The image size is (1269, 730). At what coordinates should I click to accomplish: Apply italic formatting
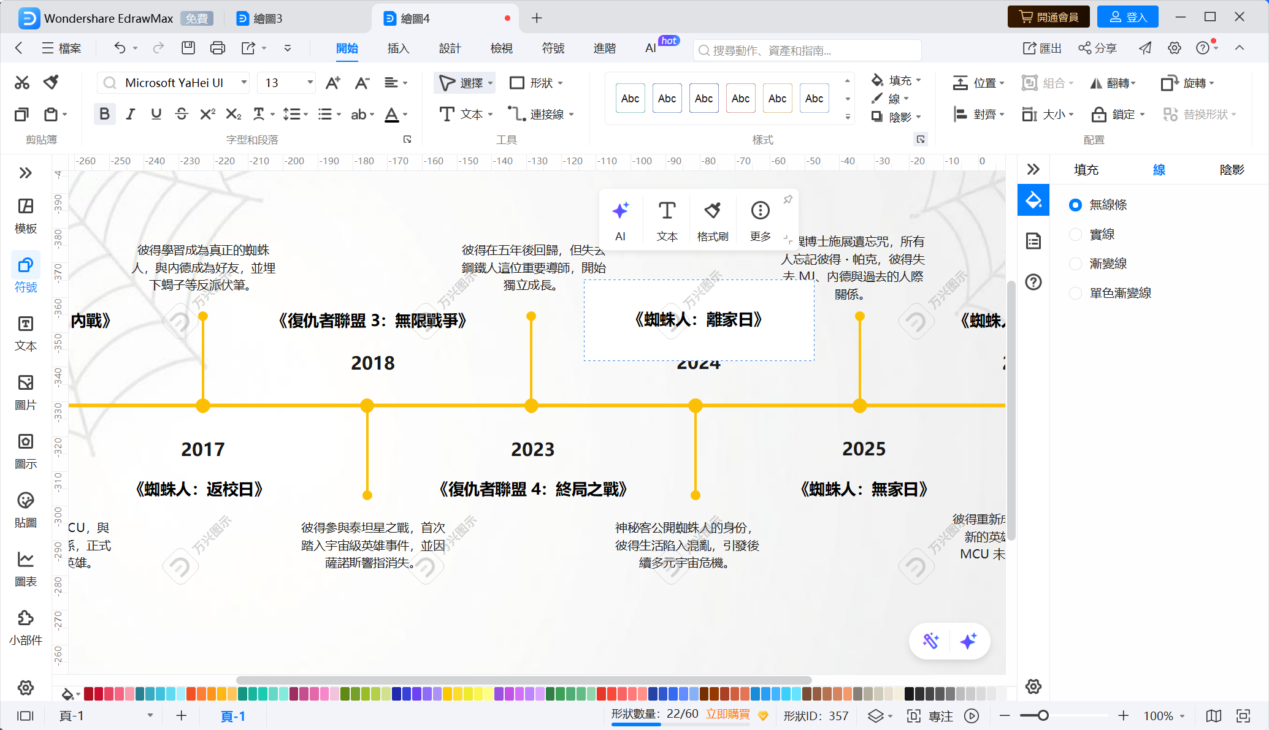(130, 114)
